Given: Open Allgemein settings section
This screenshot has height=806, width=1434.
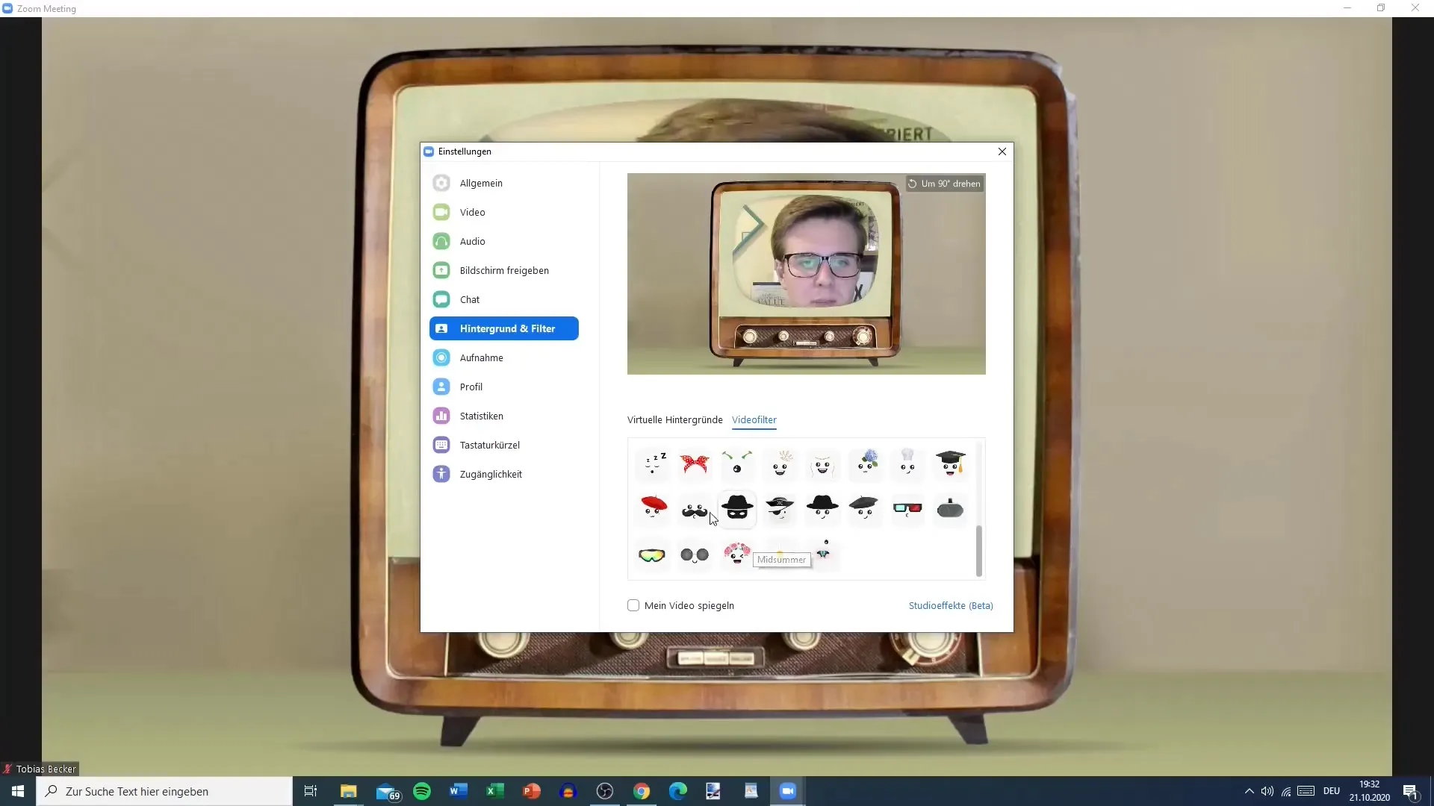Looking at the screenshot, I should point(504,183).
